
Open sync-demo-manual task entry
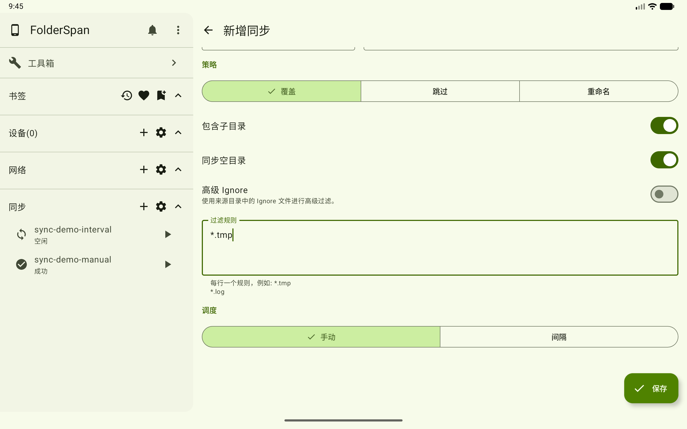click(97, 265)
